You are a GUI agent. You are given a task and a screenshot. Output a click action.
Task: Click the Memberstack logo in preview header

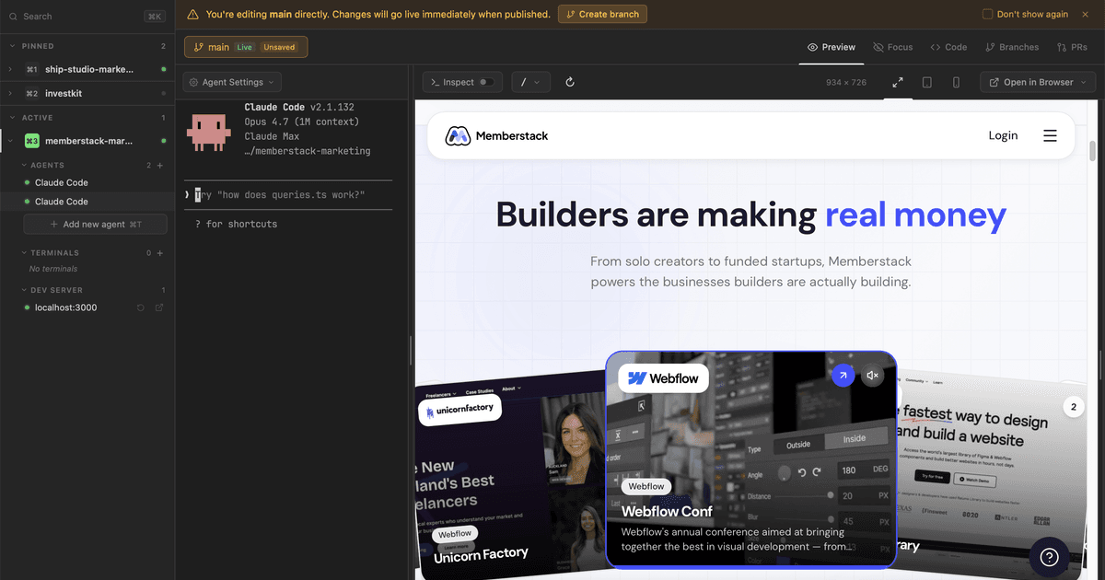tap(497, 135)
